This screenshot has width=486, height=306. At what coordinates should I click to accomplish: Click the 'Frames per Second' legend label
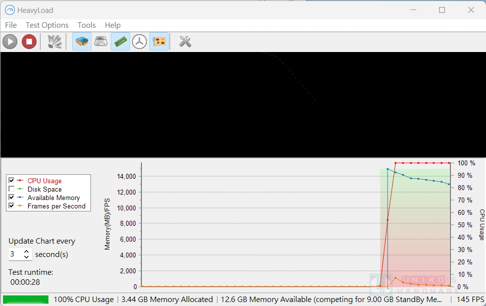tap(56, 206)
